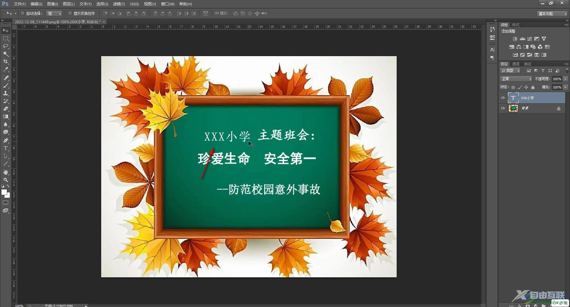Open the Adjustments panel flyout menu
The height and width of the screenshot is (307, 570).
point(566,25)
